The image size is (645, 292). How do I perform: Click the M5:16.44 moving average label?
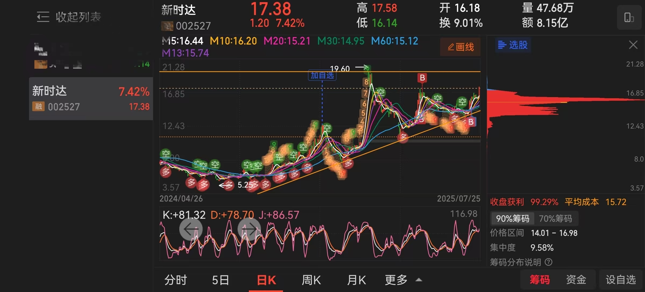point(183,41)
